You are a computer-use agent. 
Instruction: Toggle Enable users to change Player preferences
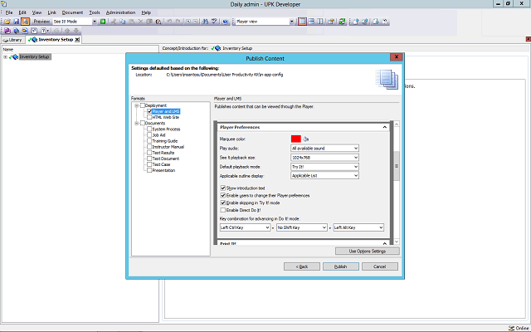pos(223,196)
